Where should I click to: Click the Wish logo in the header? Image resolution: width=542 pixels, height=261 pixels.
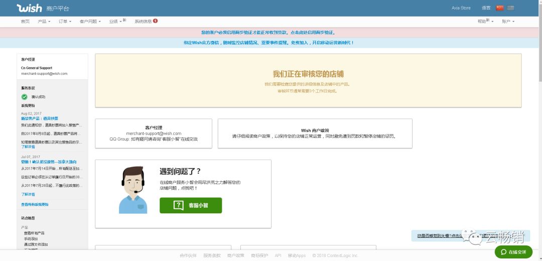coord(30,8)
